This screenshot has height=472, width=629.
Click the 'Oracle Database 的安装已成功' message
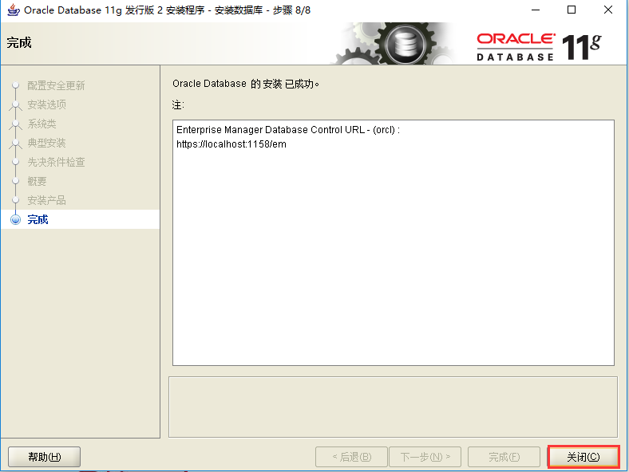coord(246,84)
